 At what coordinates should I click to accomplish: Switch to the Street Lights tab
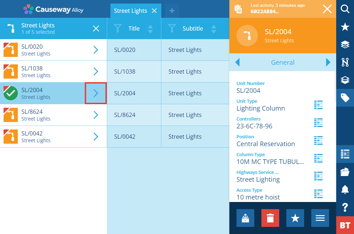(130, 11)
